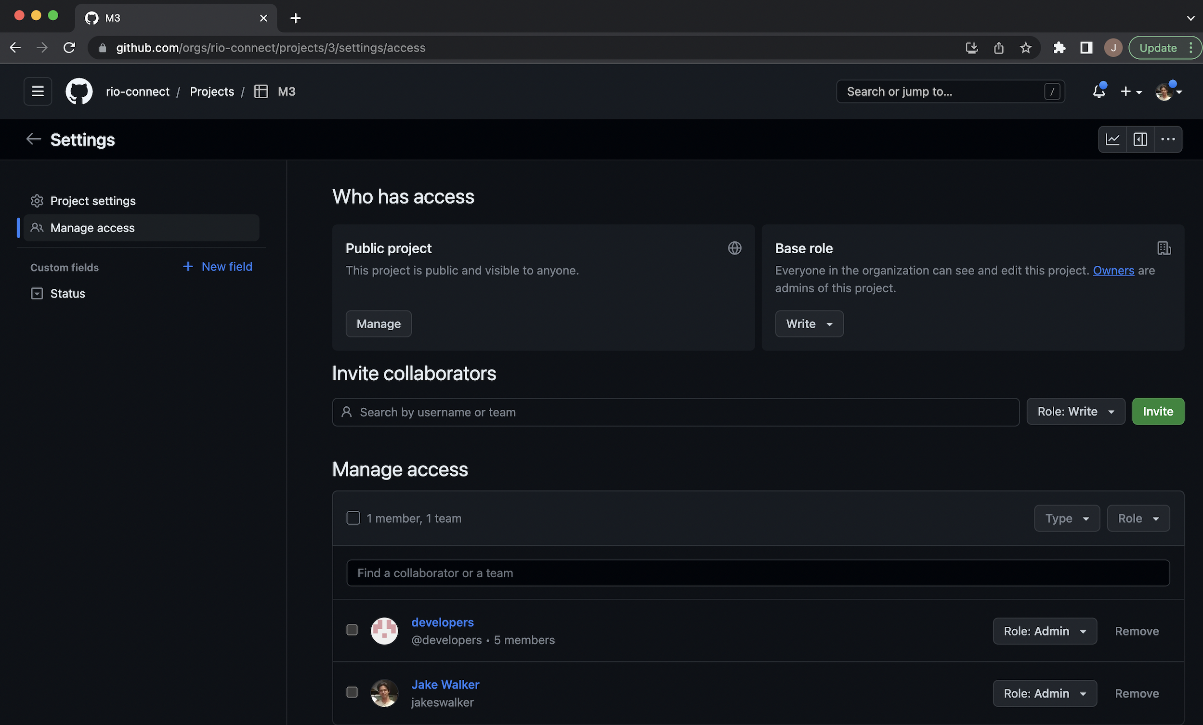Remove the developers team
Screen dimensions: 1203x725
click(x=1137, y=631)
